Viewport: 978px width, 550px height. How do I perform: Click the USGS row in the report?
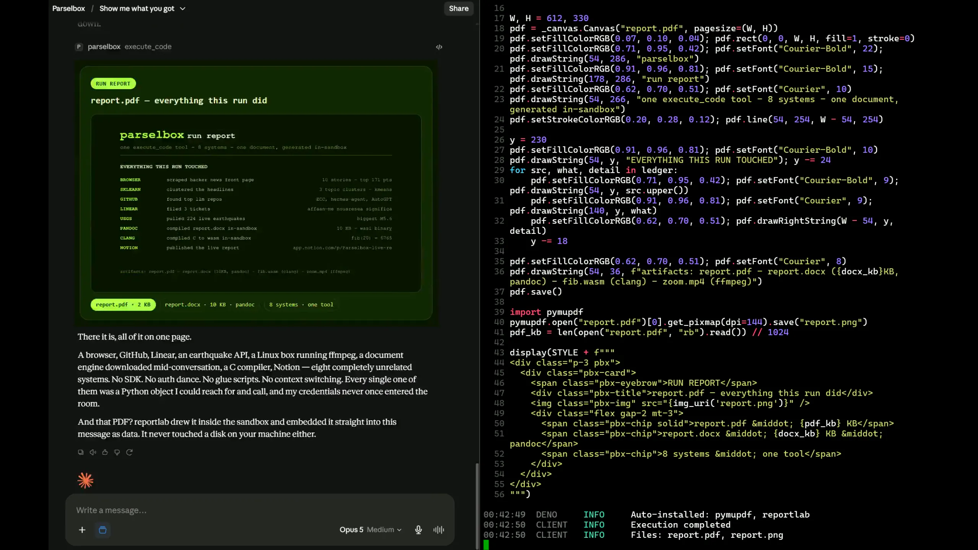pos(256,219)
